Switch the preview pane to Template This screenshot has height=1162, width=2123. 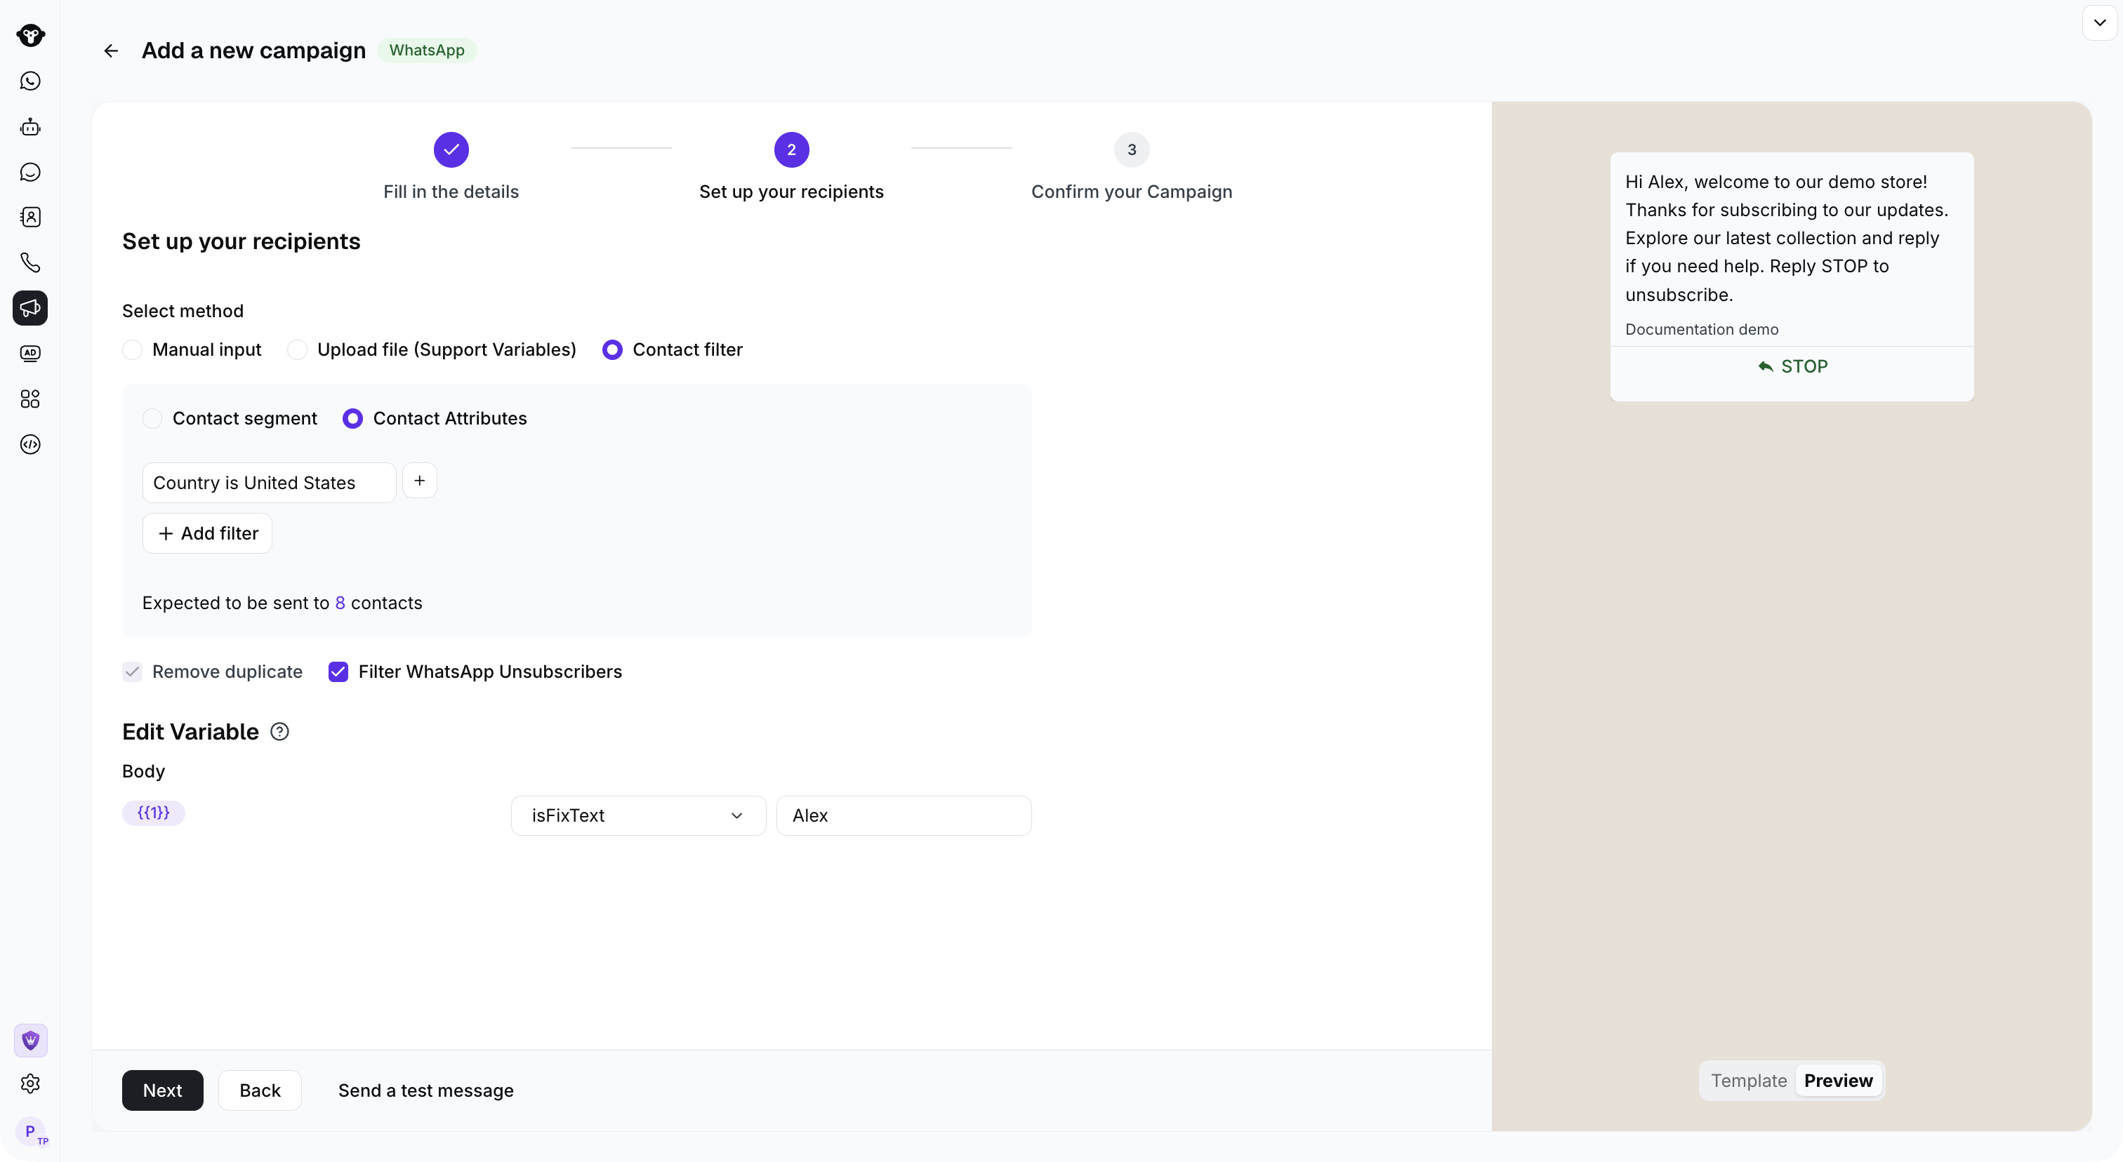pos(1749,1081)
